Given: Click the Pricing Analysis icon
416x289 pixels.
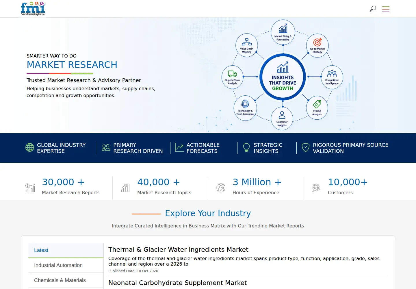Looking at the screenshot, I should [x=317, y=108].
